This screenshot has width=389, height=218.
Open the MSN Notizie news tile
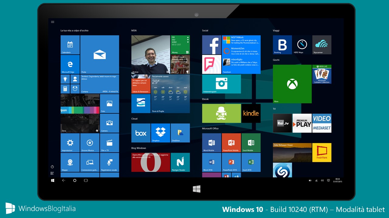151,54
